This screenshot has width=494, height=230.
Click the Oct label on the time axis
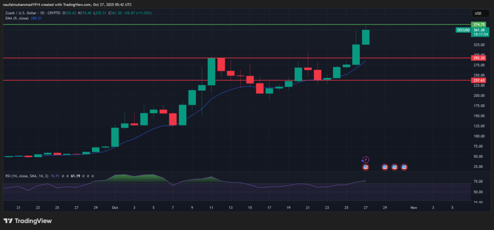(x=115, y=207)
